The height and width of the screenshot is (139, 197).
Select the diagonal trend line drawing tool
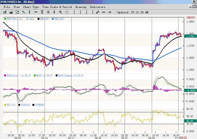pos(24,12)
